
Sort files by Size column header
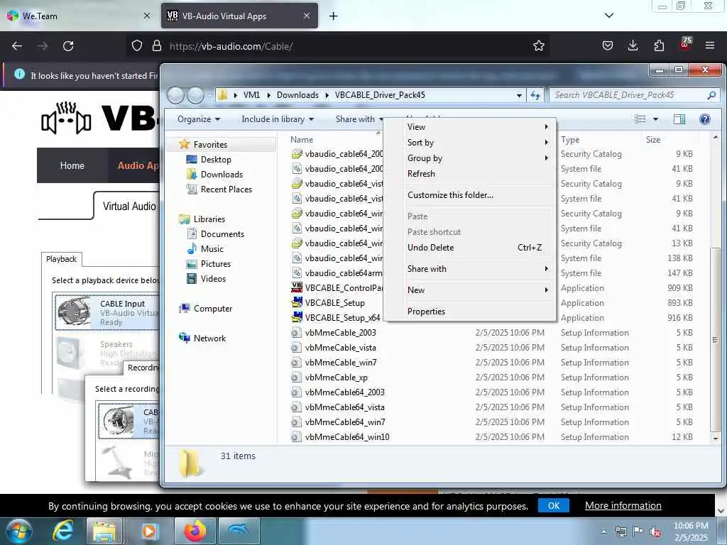tap(653, 140)
